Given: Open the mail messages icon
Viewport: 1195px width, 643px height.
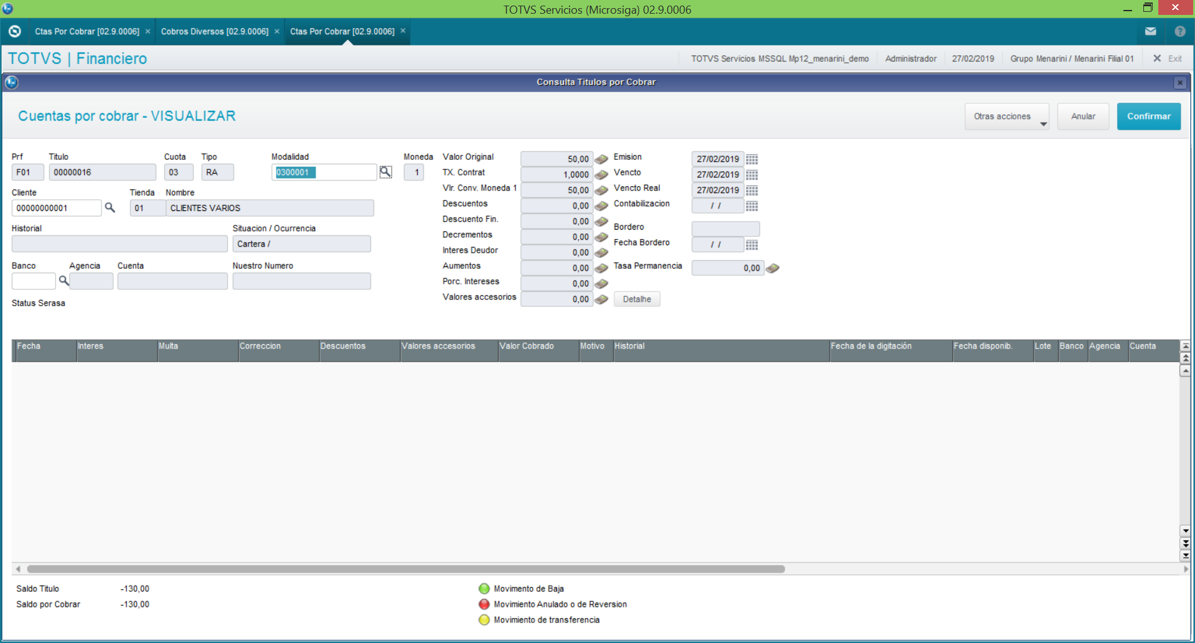Looking at the screenshot, I should click(1150, 31).
